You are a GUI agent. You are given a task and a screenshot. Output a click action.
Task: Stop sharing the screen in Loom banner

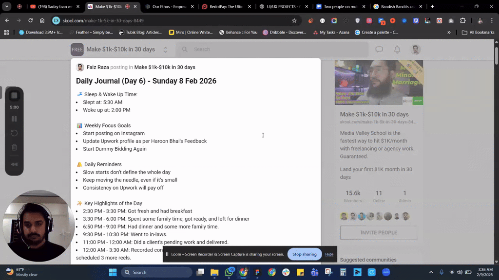(x=304, y=254)
